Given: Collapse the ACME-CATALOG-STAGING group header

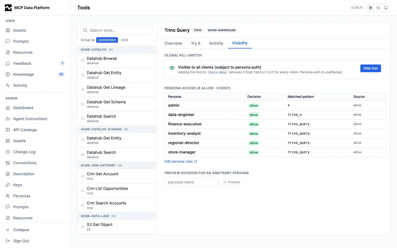Looking at the screenshot, I should tap(117, 129).
